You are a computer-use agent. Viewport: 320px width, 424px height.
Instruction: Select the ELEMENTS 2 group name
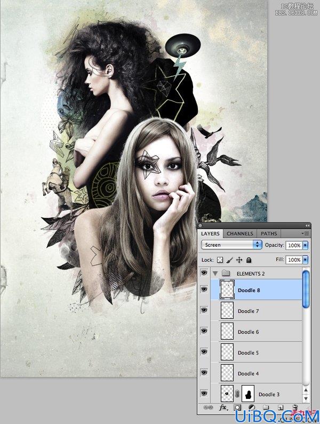pos(251,273)
